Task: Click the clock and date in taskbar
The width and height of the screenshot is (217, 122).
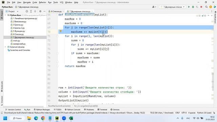Action: 210,118
